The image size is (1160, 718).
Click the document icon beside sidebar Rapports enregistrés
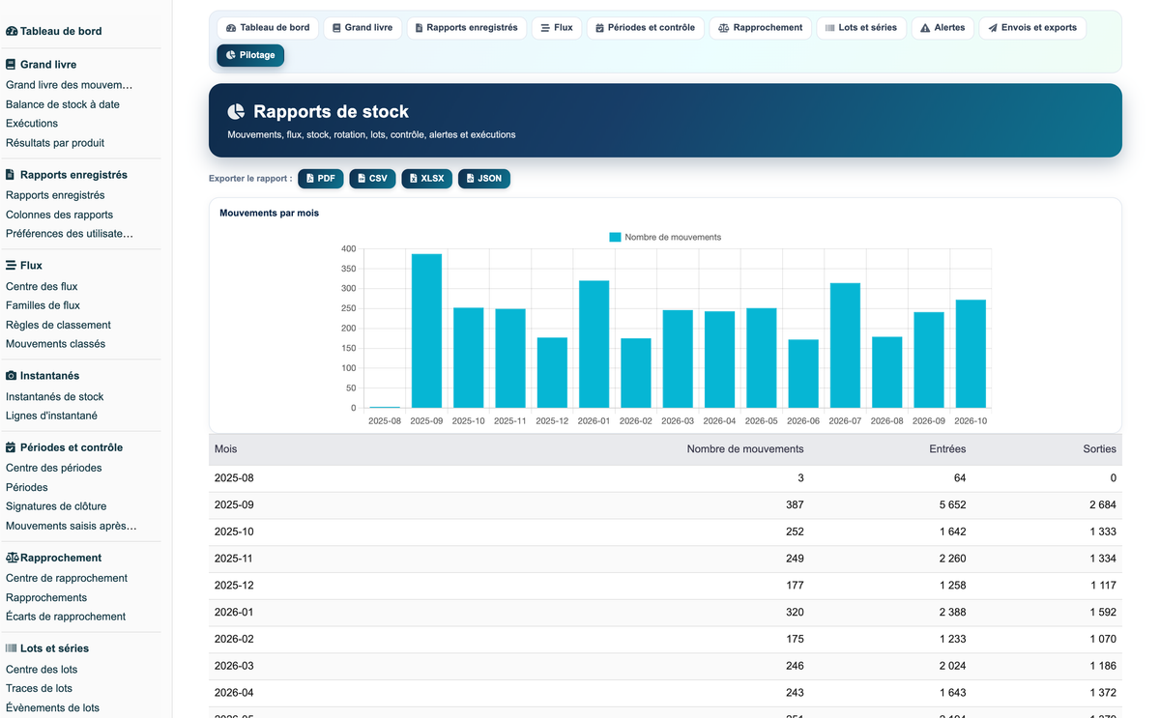coord(10,175)
